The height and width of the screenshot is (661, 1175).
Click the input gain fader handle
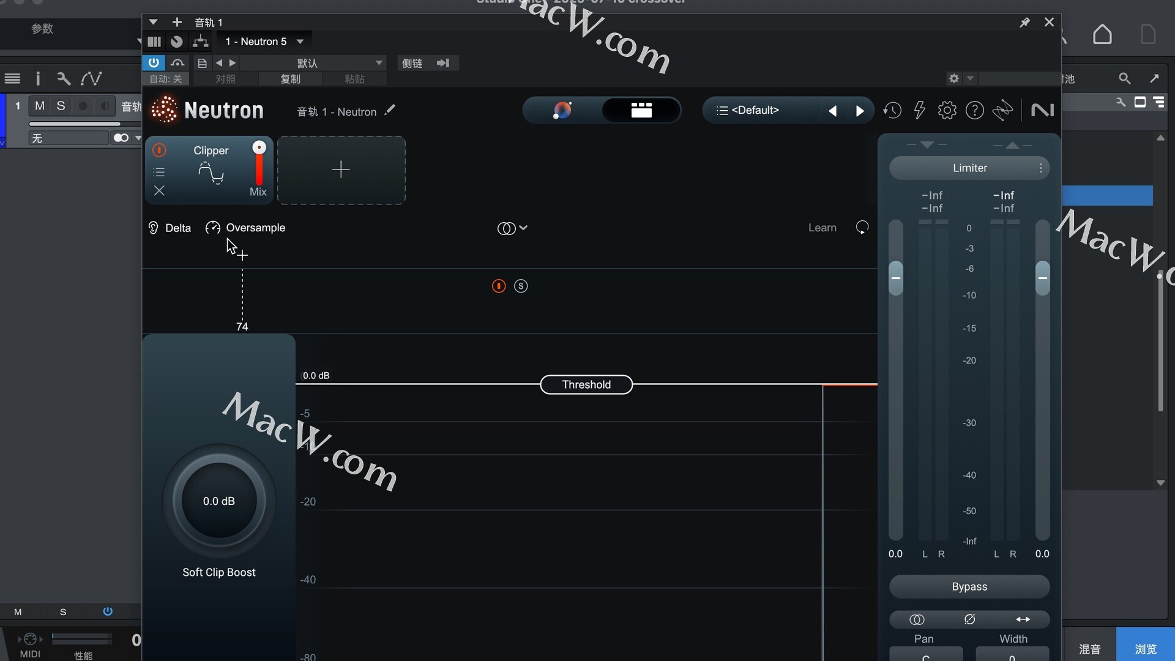pyautogui.click(x=895, y=278)
